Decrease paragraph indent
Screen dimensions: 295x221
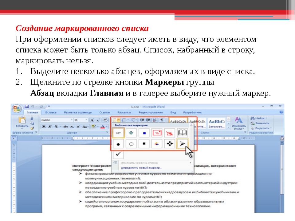pyautogui.click(x=142, y=120)
